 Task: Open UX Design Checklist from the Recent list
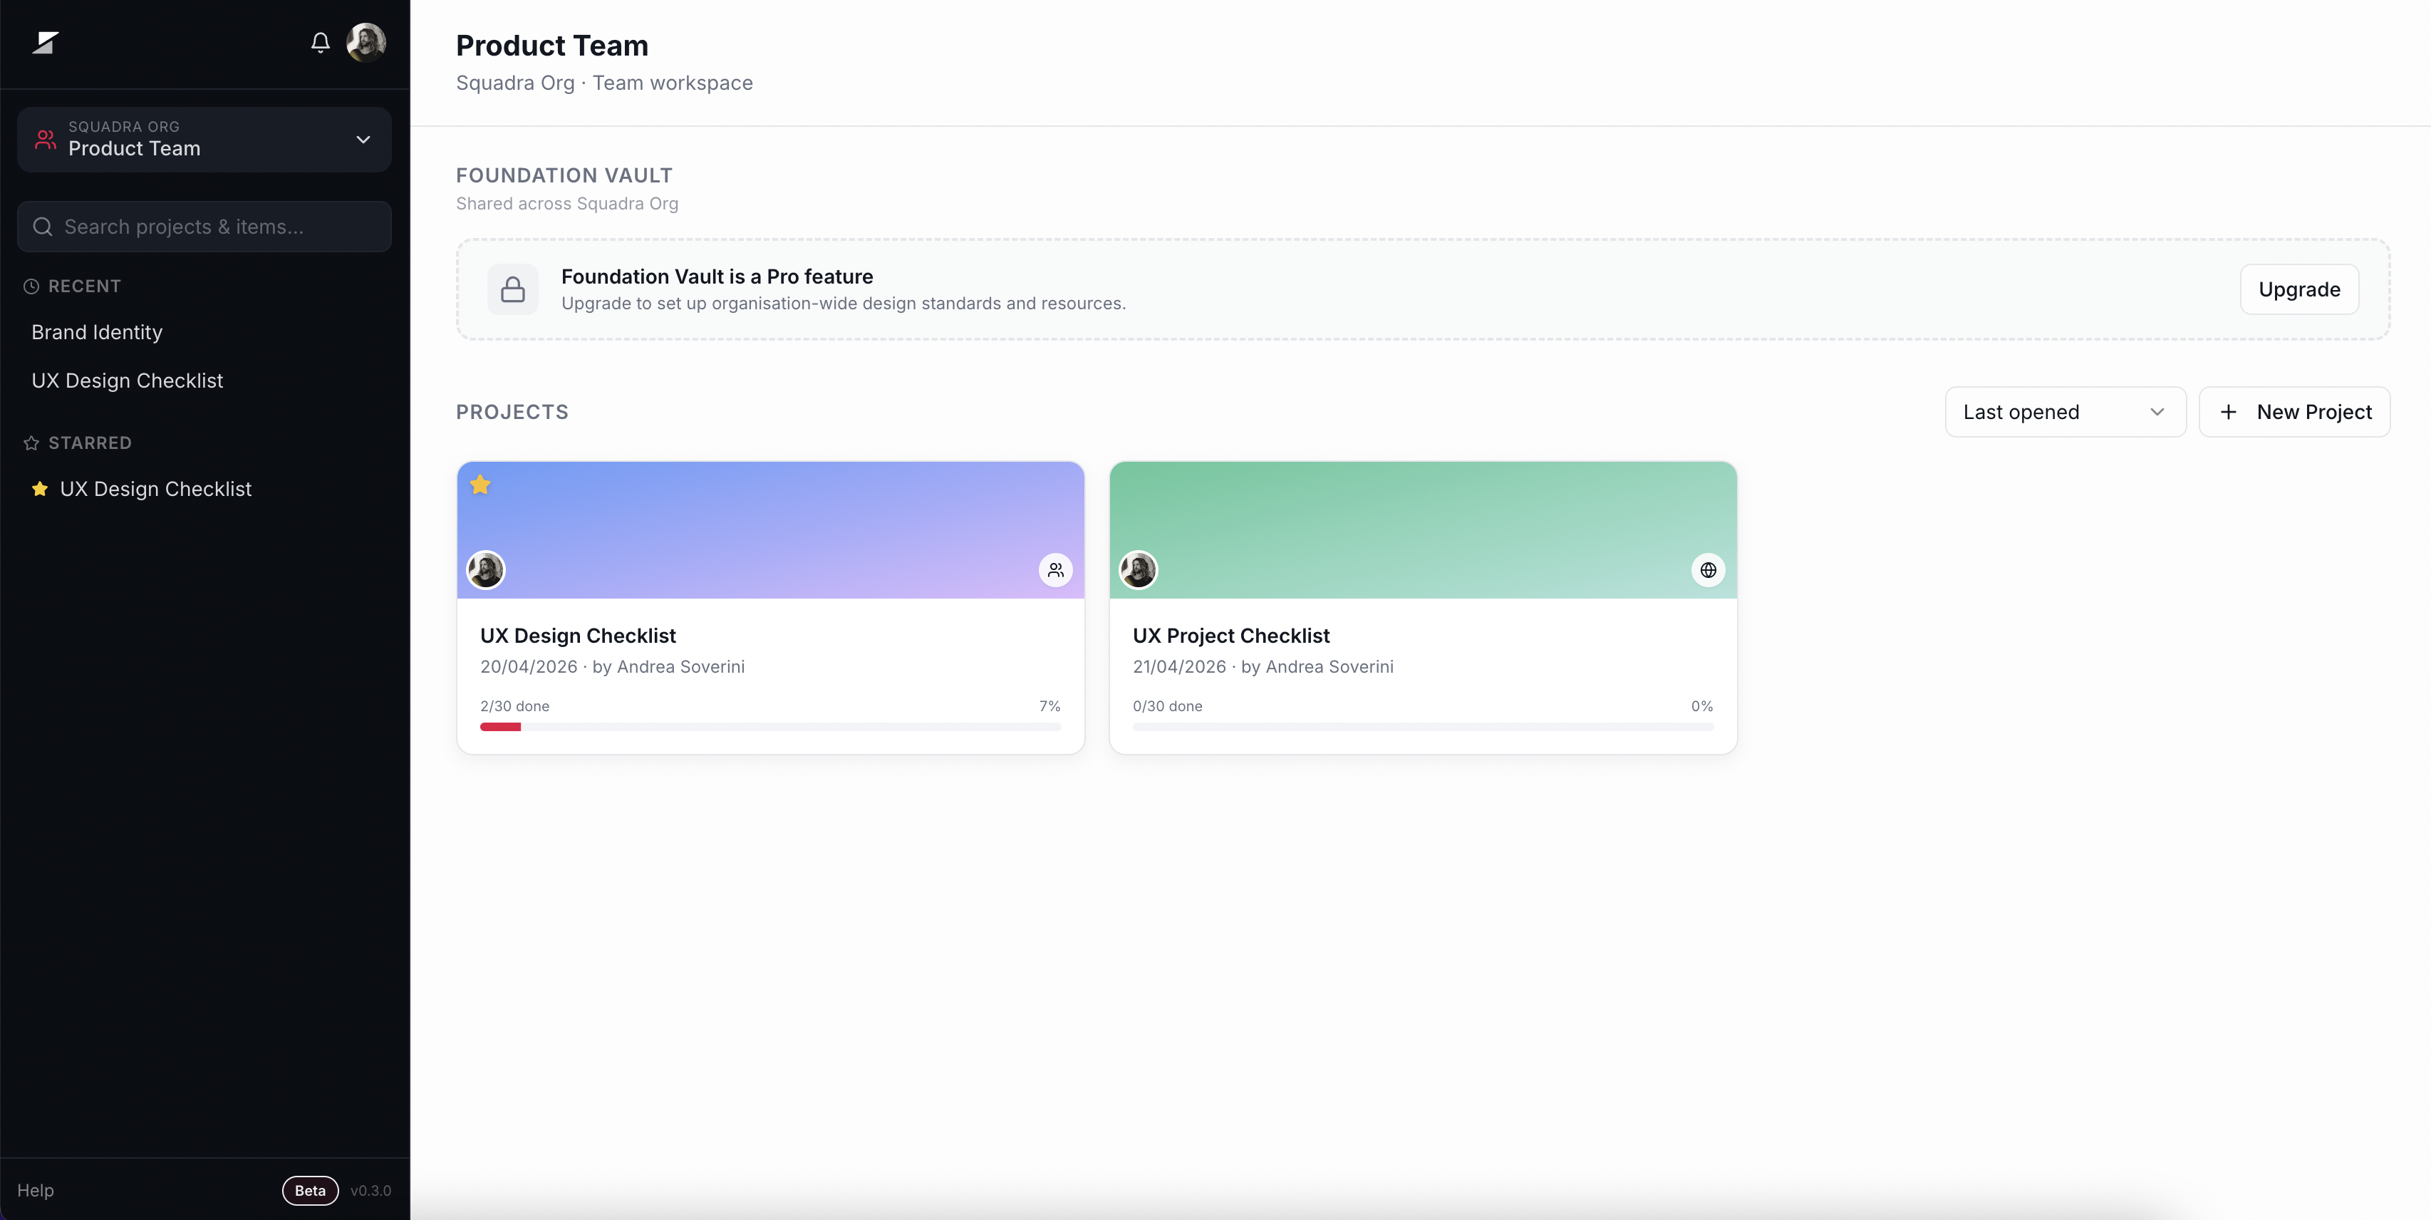(128, 381)
